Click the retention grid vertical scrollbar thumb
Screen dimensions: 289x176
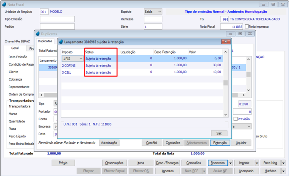pos(225,83)
